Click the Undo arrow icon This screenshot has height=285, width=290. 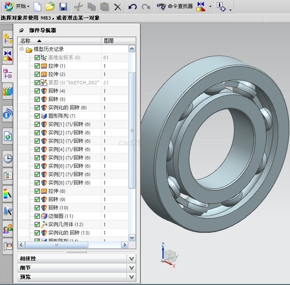click(132, 6)
